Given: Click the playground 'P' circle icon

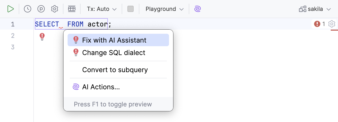Looking at the screenshot, I should tap(41, 9).
